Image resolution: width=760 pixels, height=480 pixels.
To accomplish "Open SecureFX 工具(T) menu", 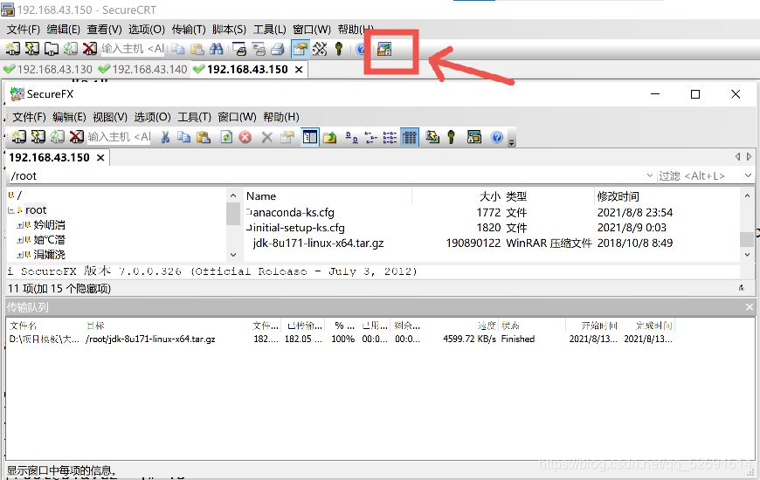I will click(x=194, y=117).
